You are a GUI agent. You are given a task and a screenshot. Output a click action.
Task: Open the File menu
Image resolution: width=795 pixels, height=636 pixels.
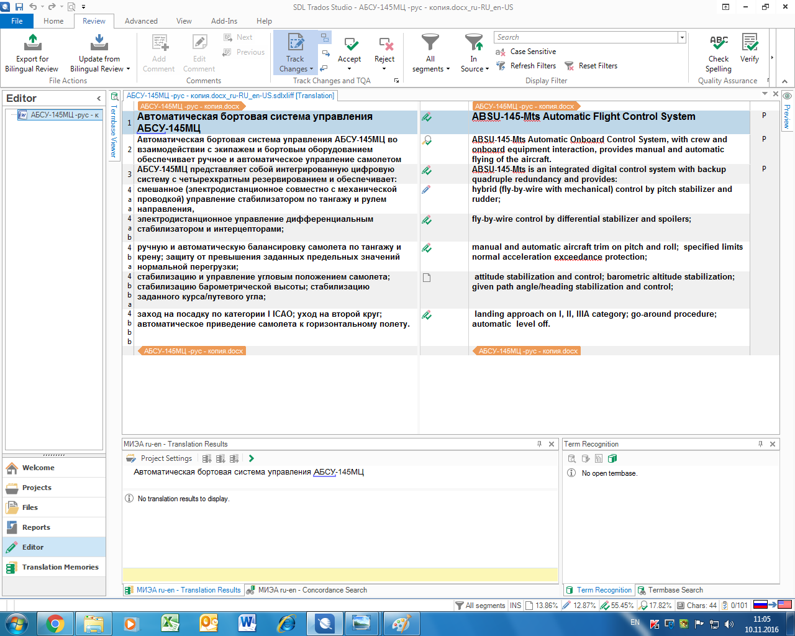[x=17, y=21]
